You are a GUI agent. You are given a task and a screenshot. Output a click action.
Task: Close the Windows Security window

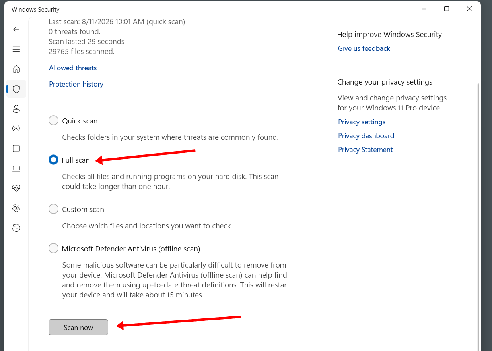(x=469, y=9)
